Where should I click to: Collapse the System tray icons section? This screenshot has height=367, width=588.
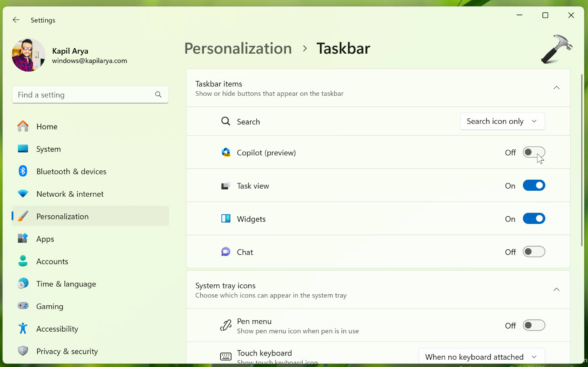pos(556,290)
